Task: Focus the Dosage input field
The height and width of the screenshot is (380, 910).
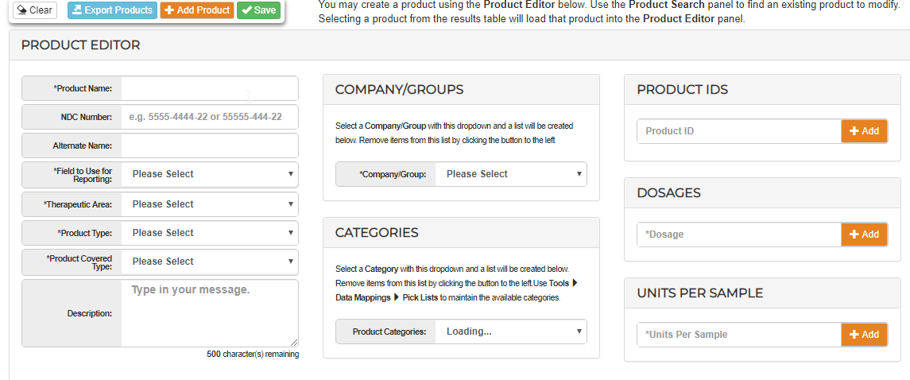Action: 739,235
